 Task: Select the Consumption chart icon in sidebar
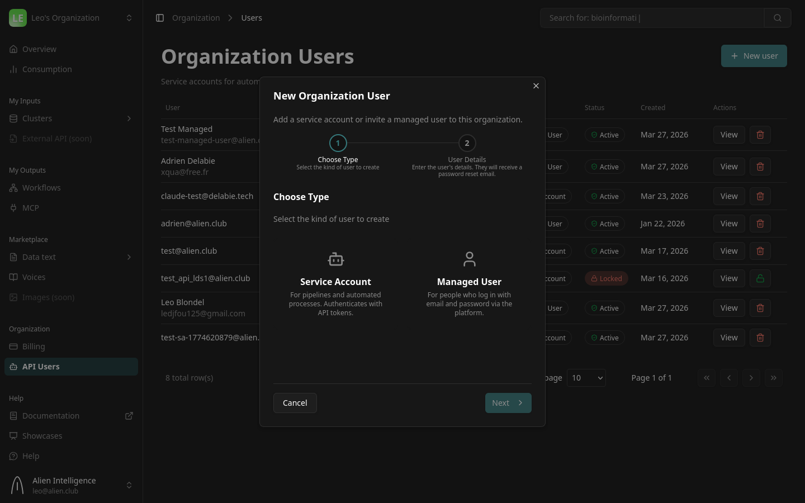pyautogui.click(x=13, y=69)
